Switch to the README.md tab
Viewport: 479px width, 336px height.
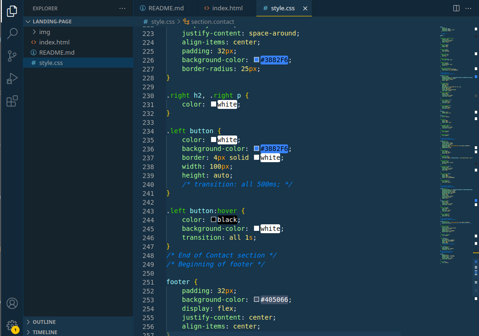[x=162, y=8]
